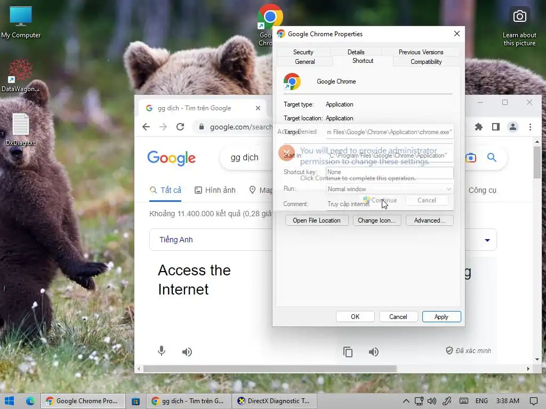
Task: Click Continue in the Access Denied prompt
Action: [380, 200]
